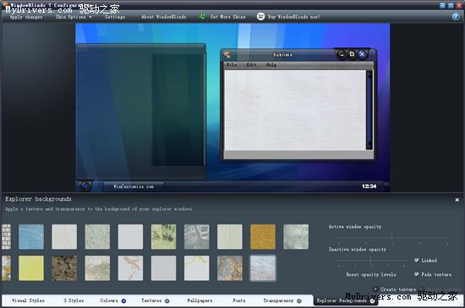The width and height of the screenshot is (465, 308).
Task: Open the Skin Options dropdown menu
Action: [x=74, y=17]
